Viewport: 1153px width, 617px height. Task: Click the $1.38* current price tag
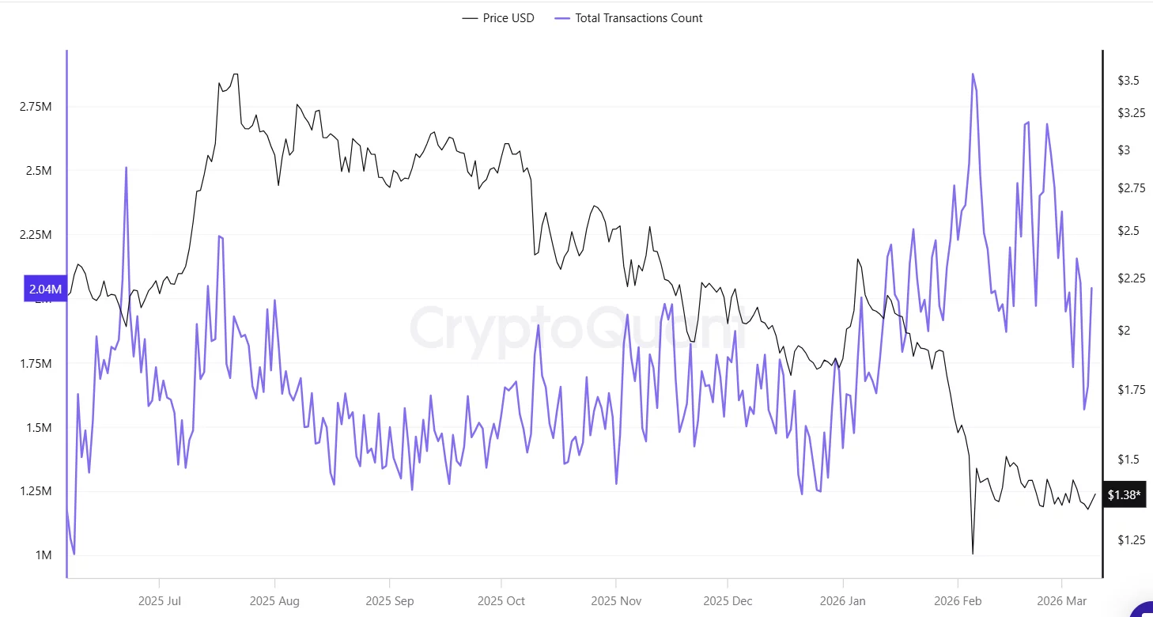(1124, 495)
